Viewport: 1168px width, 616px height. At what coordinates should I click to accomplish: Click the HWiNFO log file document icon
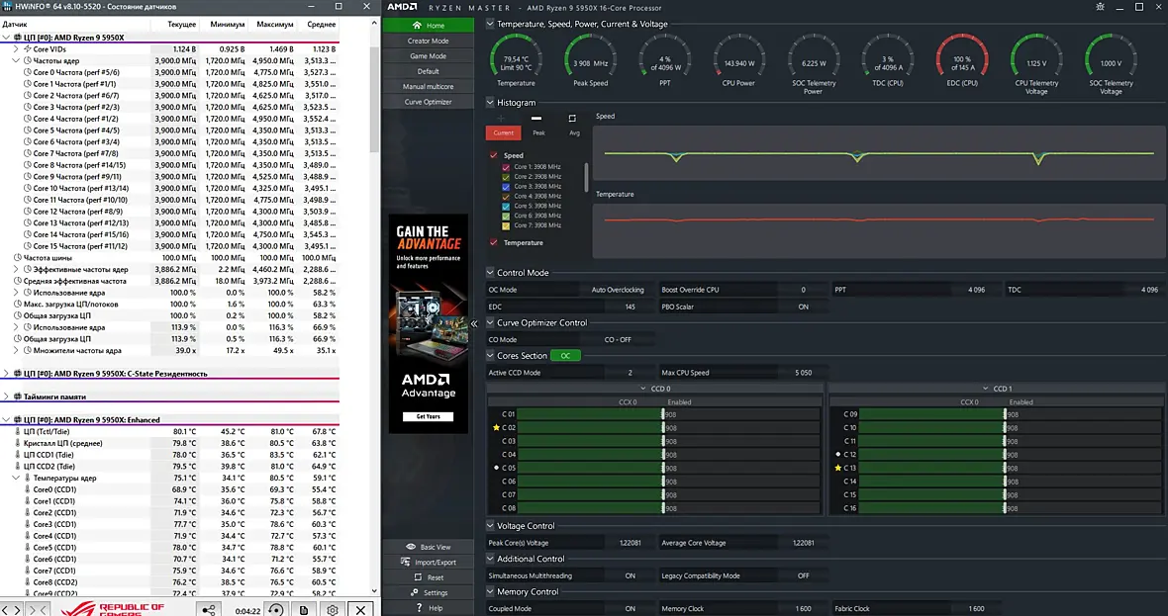tap(304, 609)
